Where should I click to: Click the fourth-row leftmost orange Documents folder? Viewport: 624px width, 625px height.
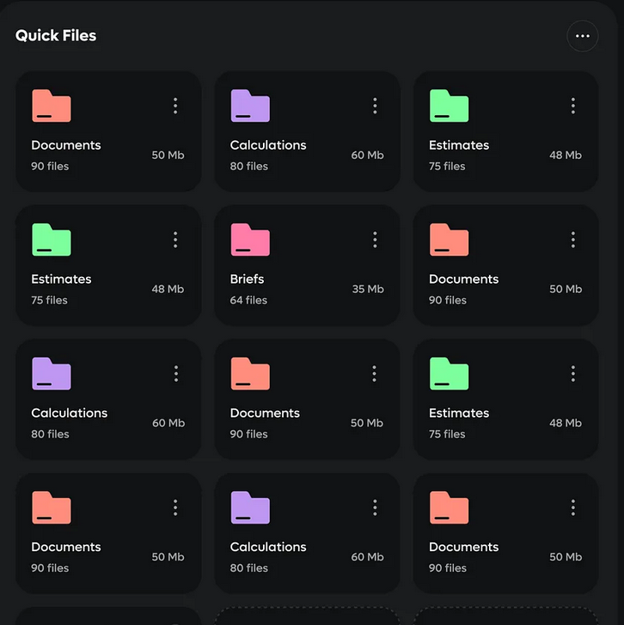click(x=52, y=507)
